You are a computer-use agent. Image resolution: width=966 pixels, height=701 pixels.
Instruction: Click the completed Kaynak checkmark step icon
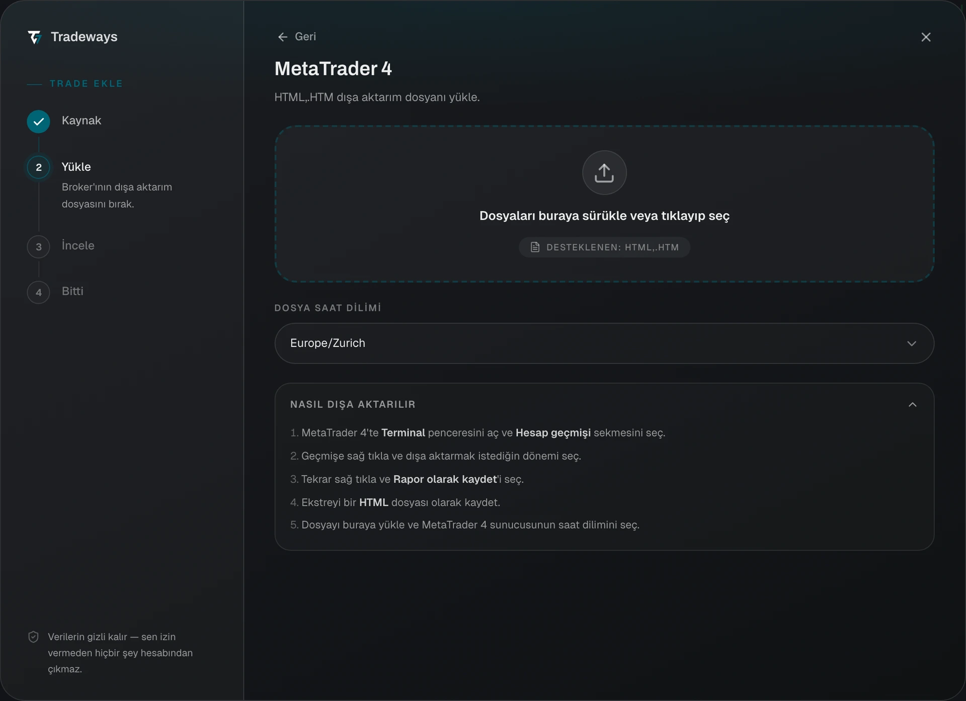(39, 121)
